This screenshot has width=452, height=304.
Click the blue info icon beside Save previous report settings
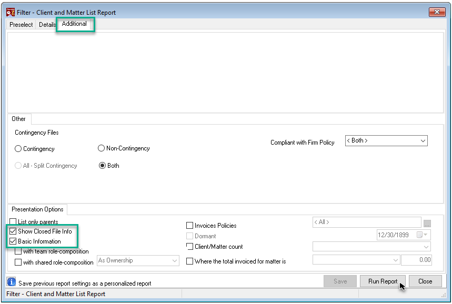(x=11, y=281)
